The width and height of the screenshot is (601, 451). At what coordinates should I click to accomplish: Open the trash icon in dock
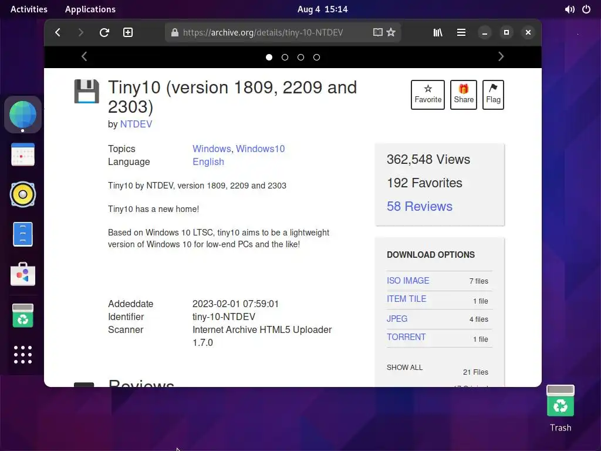23,315
